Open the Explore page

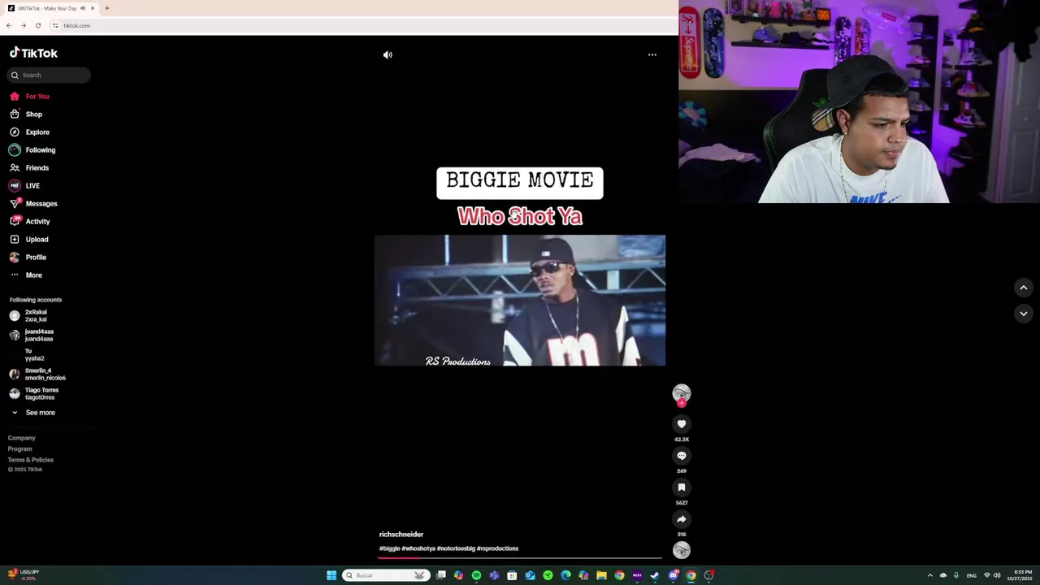click(x=29, y=132)
